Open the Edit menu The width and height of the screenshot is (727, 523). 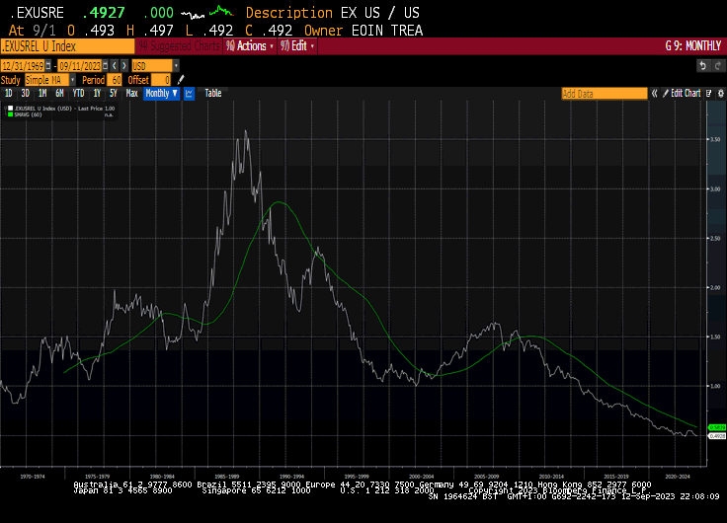297,46
